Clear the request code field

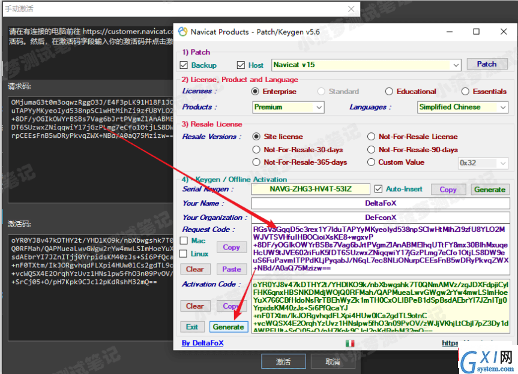tap(195, 269)
